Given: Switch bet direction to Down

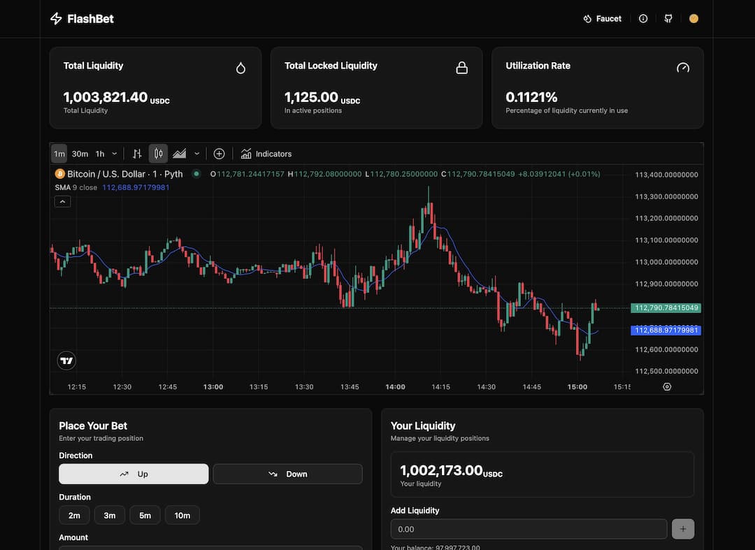Looking at the screenshot, I should pos(287,474).
